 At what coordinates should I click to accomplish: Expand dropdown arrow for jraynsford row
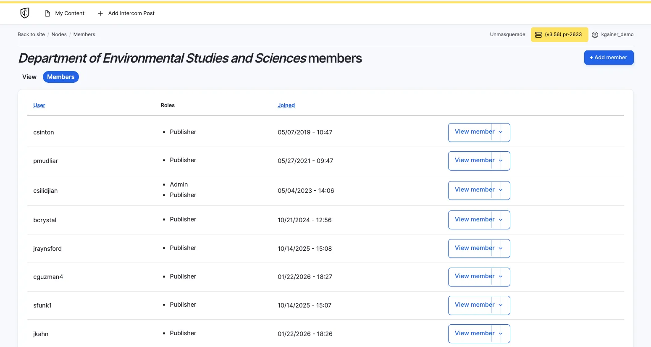click(501, 248)
